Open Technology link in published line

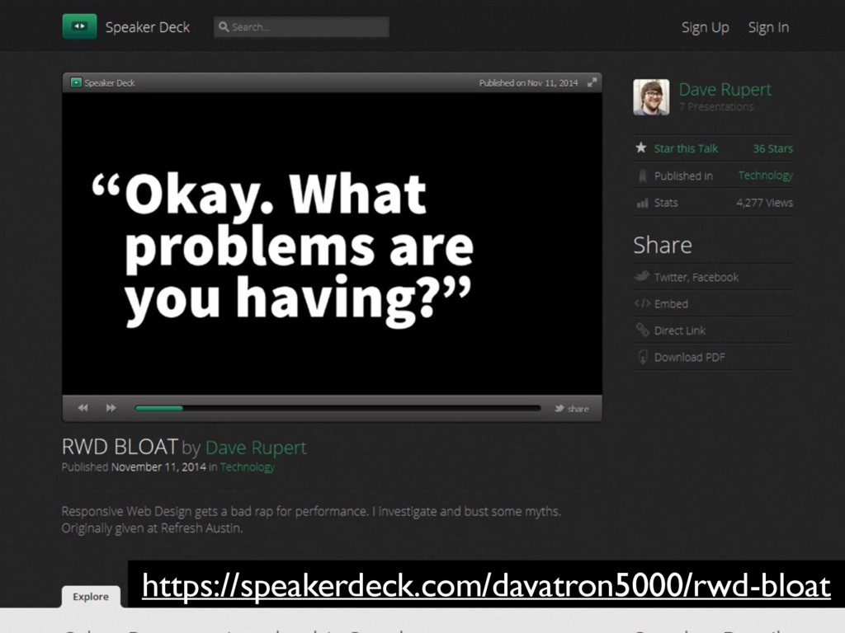(x=248, y=467)
